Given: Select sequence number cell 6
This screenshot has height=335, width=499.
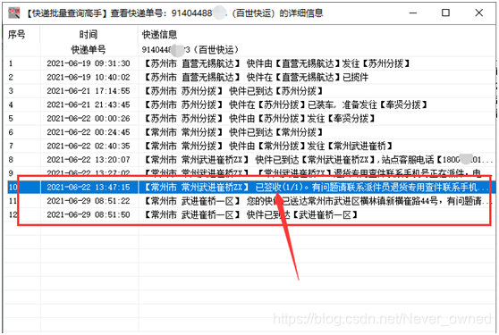Looking at the screenshot, I should tap(11, 132).
